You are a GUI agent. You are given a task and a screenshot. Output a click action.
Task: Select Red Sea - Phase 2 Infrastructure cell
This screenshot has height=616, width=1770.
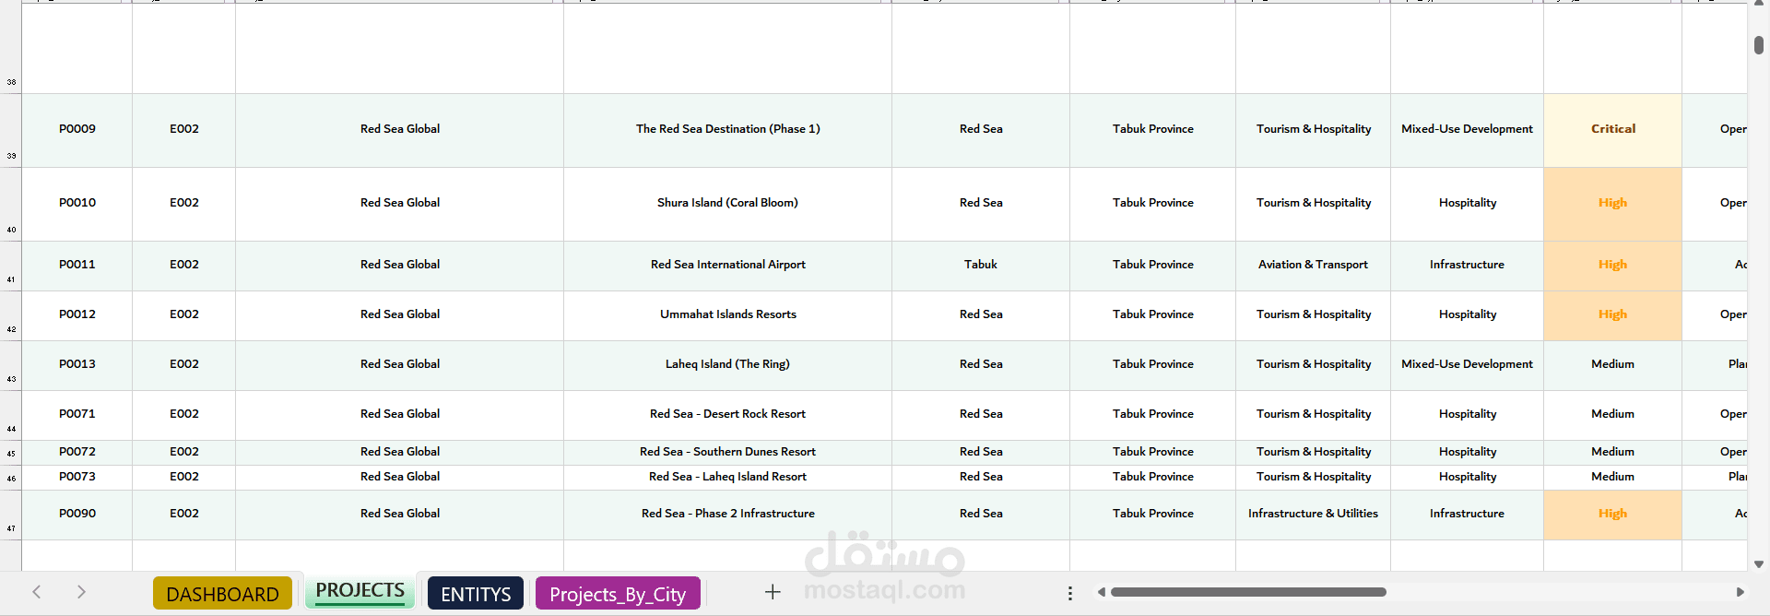(x=727, y=515)
